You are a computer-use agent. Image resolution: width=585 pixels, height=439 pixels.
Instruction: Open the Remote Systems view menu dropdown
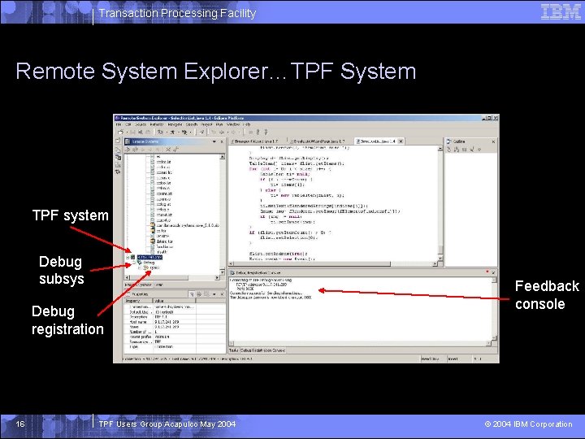point(214,141)
